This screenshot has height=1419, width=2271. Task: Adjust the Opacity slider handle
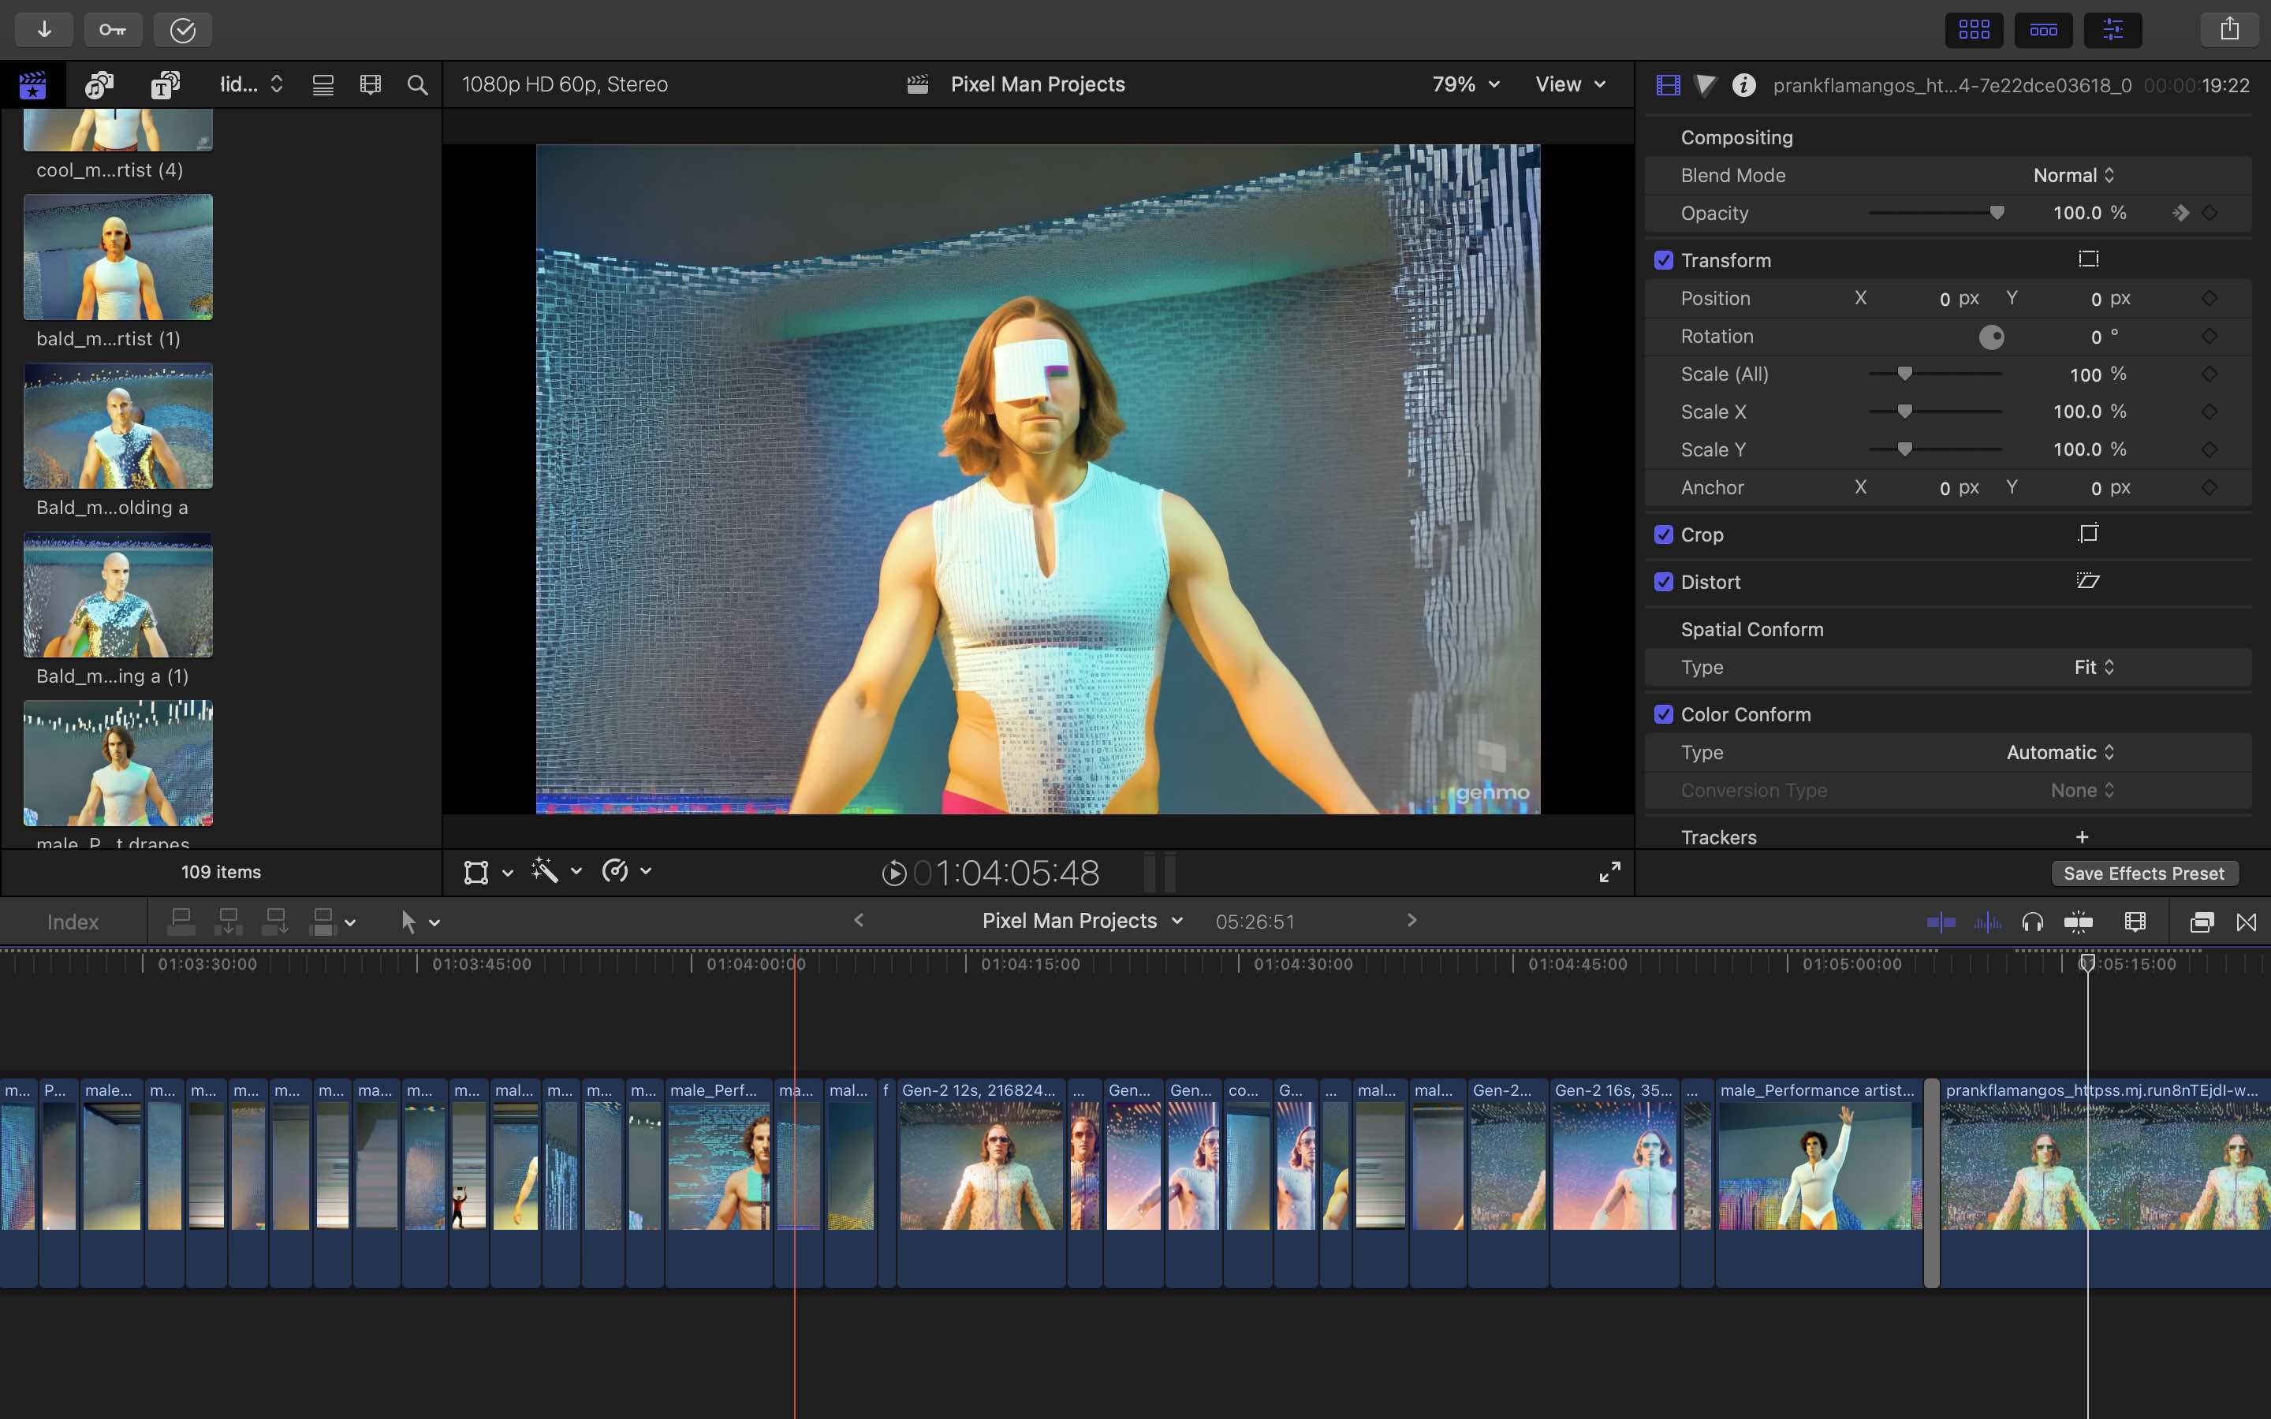click(x=1997, y=213)
